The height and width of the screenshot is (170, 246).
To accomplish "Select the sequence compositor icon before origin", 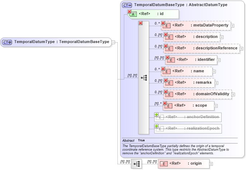I will click(136, 164).
